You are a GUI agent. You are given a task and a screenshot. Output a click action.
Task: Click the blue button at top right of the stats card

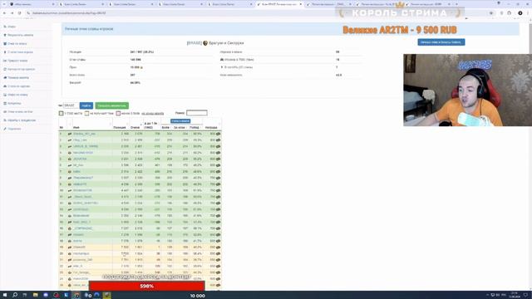pyautogui.click(x=441, y=42)
